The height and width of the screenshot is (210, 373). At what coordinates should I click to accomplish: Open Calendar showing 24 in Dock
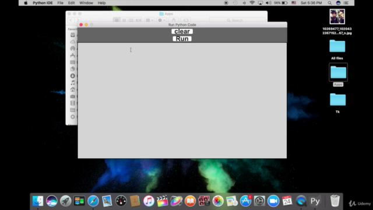[x=287, y=201]
